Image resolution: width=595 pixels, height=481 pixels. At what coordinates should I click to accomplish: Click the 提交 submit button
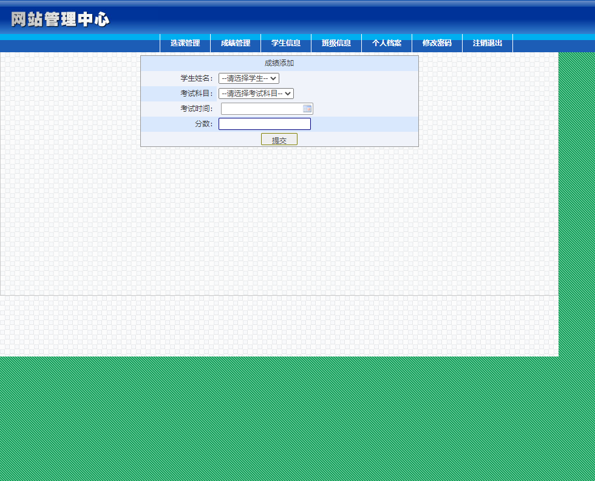tap(279, 139)
